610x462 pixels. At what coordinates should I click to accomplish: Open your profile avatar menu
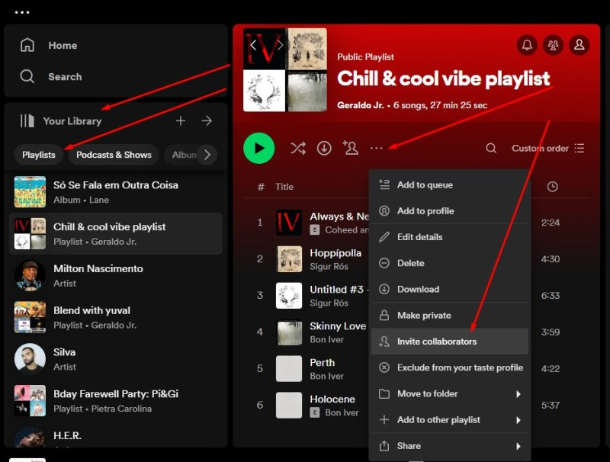(x=579, y=45)
